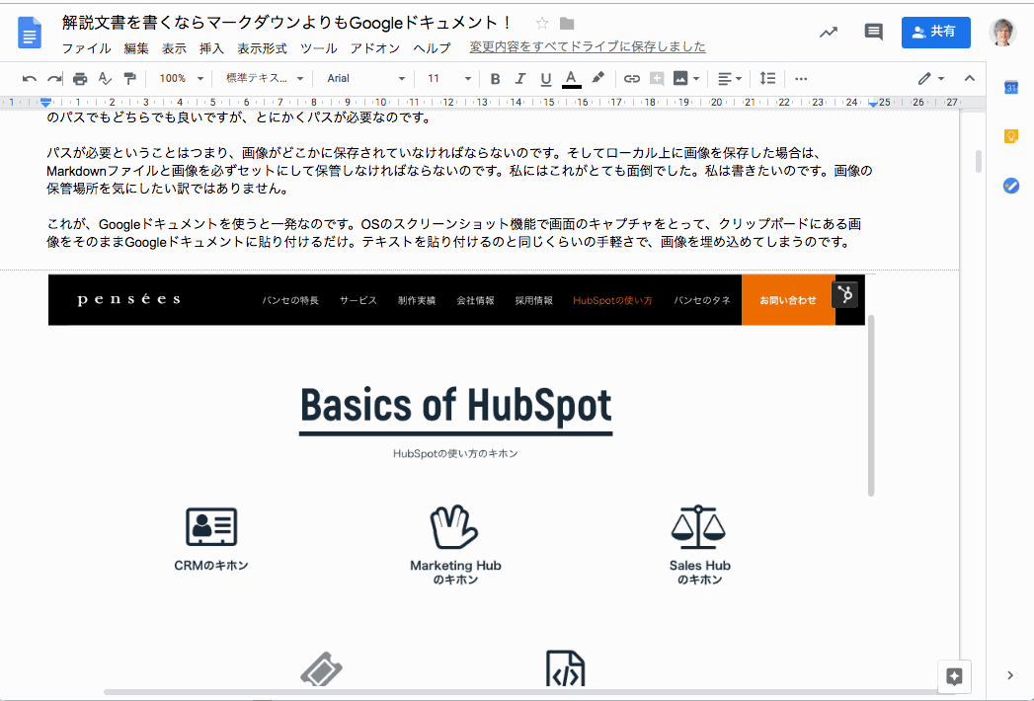This screenshot has width=1034, height=701.
Task: Open the comments history icon
Action: coord(873,33)
